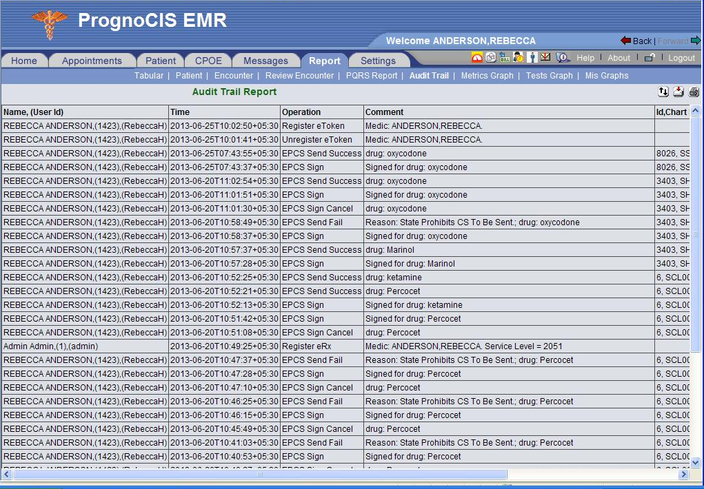Click the time cell 2013-06-20T10:58:49+05:30
Viewport: 704px width, 489px height.
pyautogui.click(x=225, y=222)
